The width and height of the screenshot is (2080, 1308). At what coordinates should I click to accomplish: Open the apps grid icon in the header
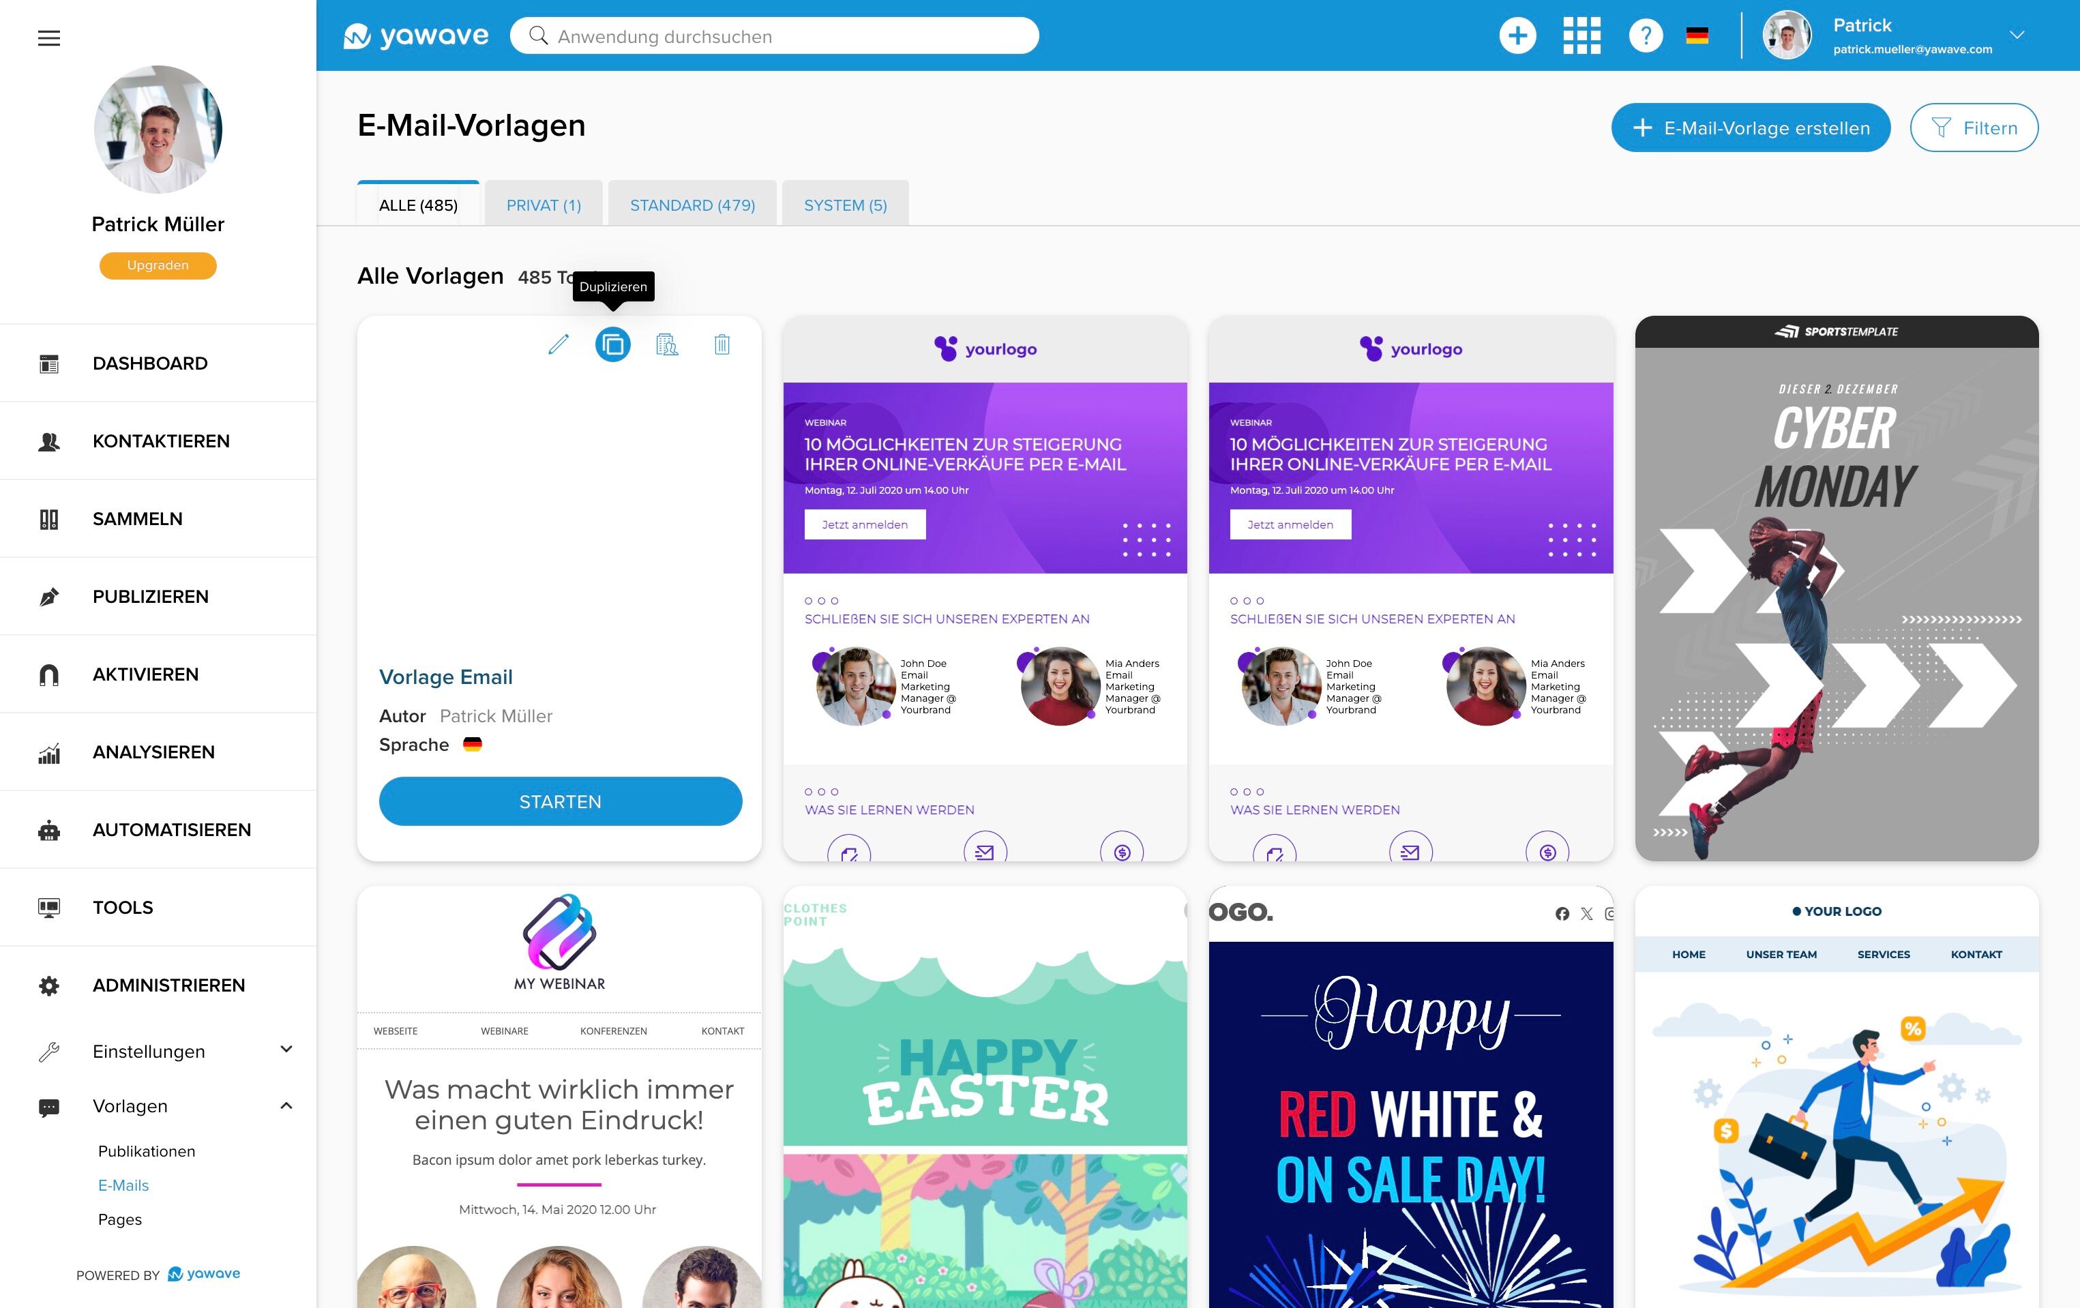tap(1581, 35)
